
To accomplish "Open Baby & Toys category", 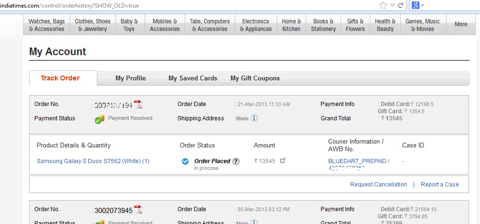I will (x=129, y=25).
